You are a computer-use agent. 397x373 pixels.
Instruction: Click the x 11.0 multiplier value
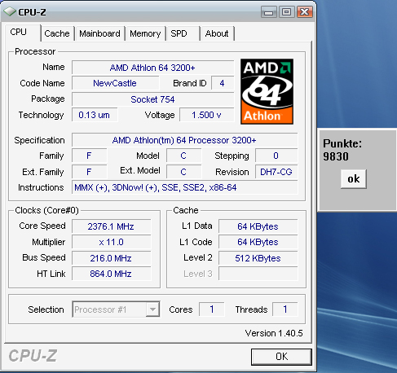[111, 242]
